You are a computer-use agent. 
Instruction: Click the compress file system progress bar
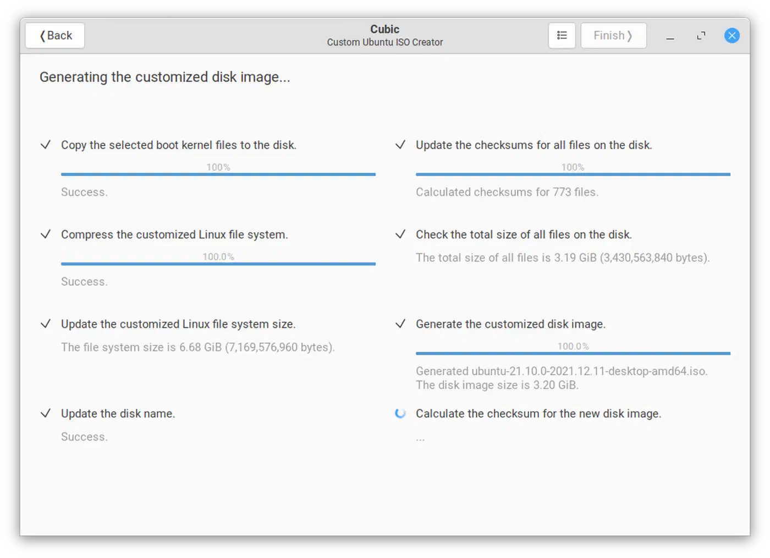pyautogui.click(x=218, y=264)
